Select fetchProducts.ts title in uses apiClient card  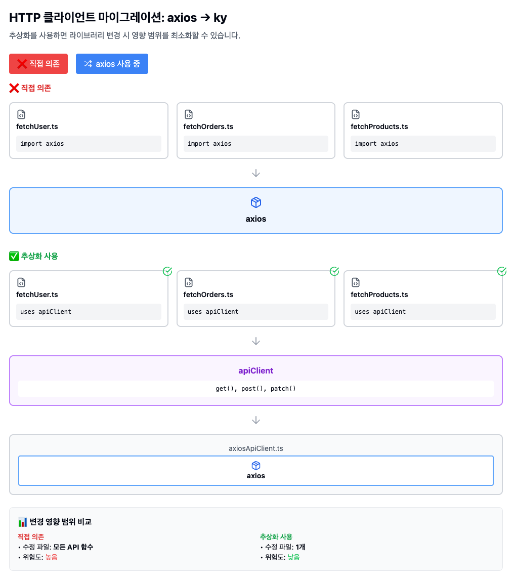(x=379, y=295)
